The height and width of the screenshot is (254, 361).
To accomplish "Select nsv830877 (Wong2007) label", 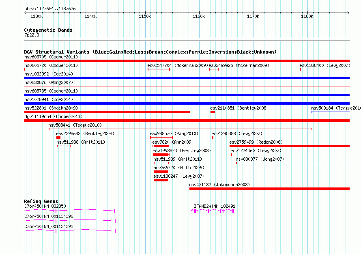I will [260, 159].
